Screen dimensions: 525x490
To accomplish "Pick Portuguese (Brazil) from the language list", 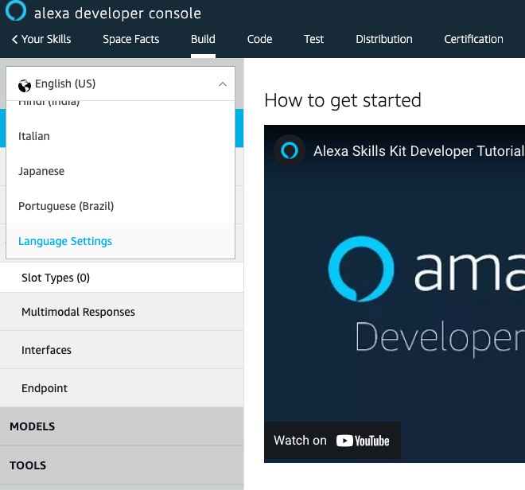I will (66, 206).
